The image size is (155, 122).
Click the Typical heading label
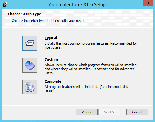51,38
